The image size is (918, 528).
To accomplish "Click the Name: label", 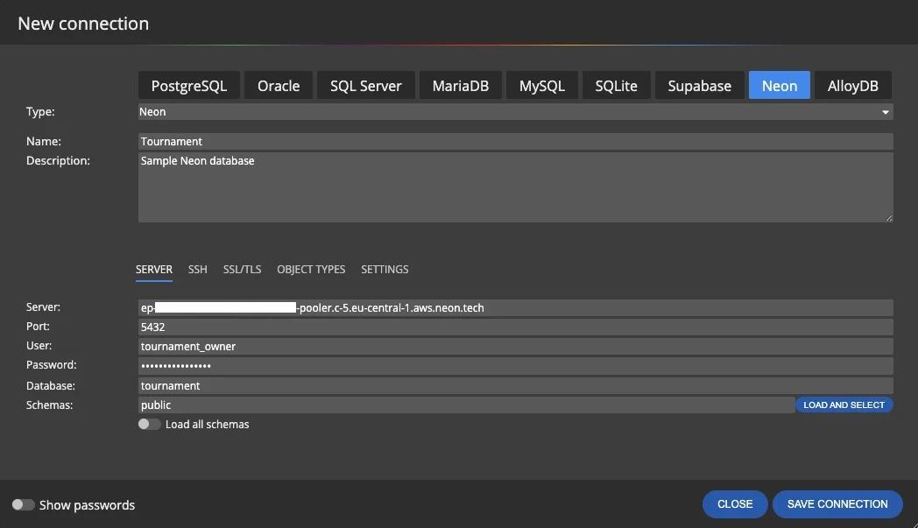I will click(43, 142).
